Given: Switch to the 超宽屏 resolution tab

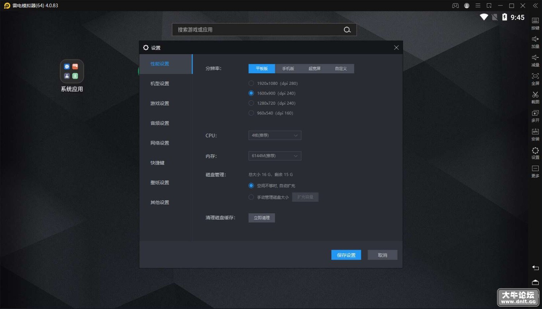Looking at the screenshot, I should (x=314, y=69).
